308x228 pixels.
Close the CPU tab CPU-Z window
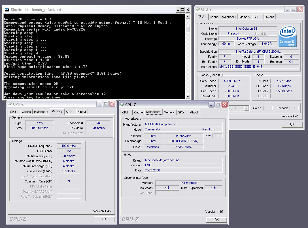(x=300, y=9)
